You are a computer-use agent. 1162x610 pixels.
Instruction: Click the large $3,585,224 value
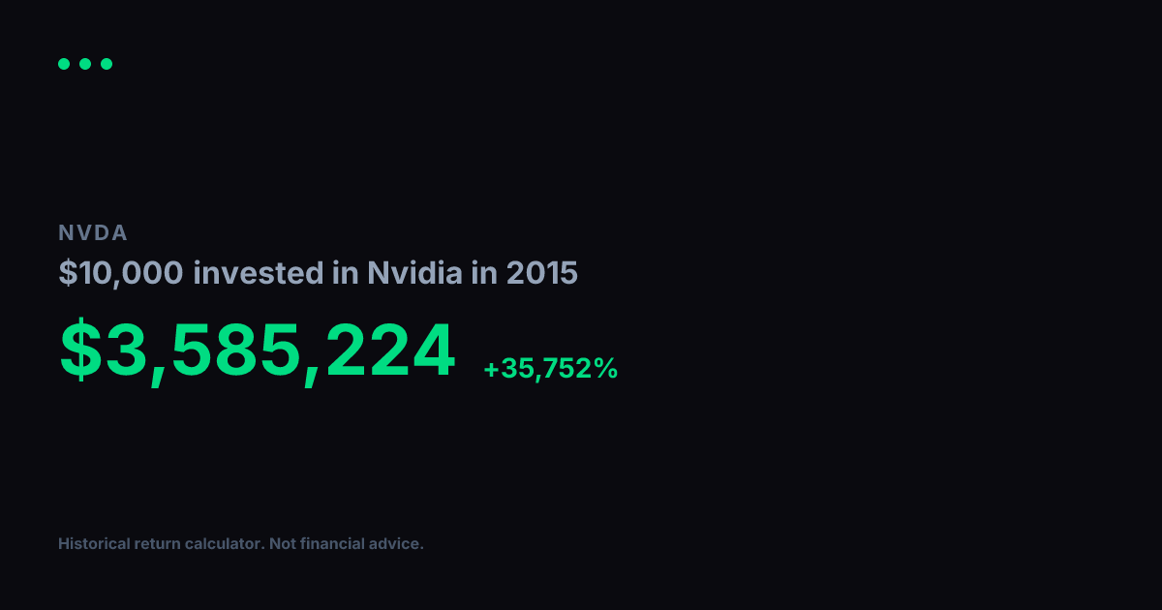257,351
